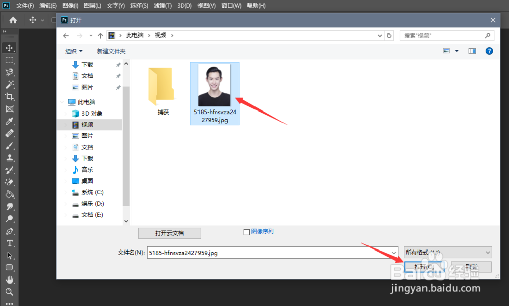Select the Paint Bucket tool
509x306 pixels.
click(x=9, y=194)
